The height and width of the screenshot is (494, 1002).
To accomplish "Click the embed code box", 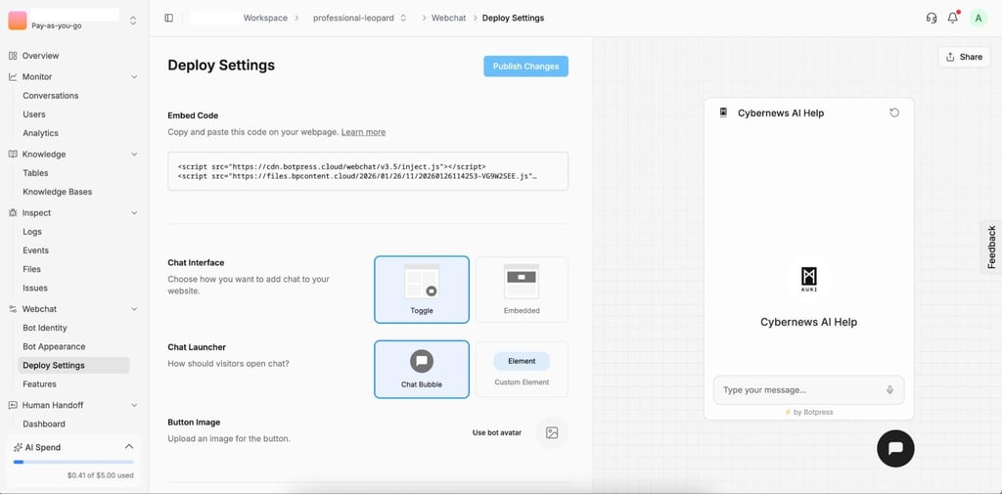I will click(368, 171).
